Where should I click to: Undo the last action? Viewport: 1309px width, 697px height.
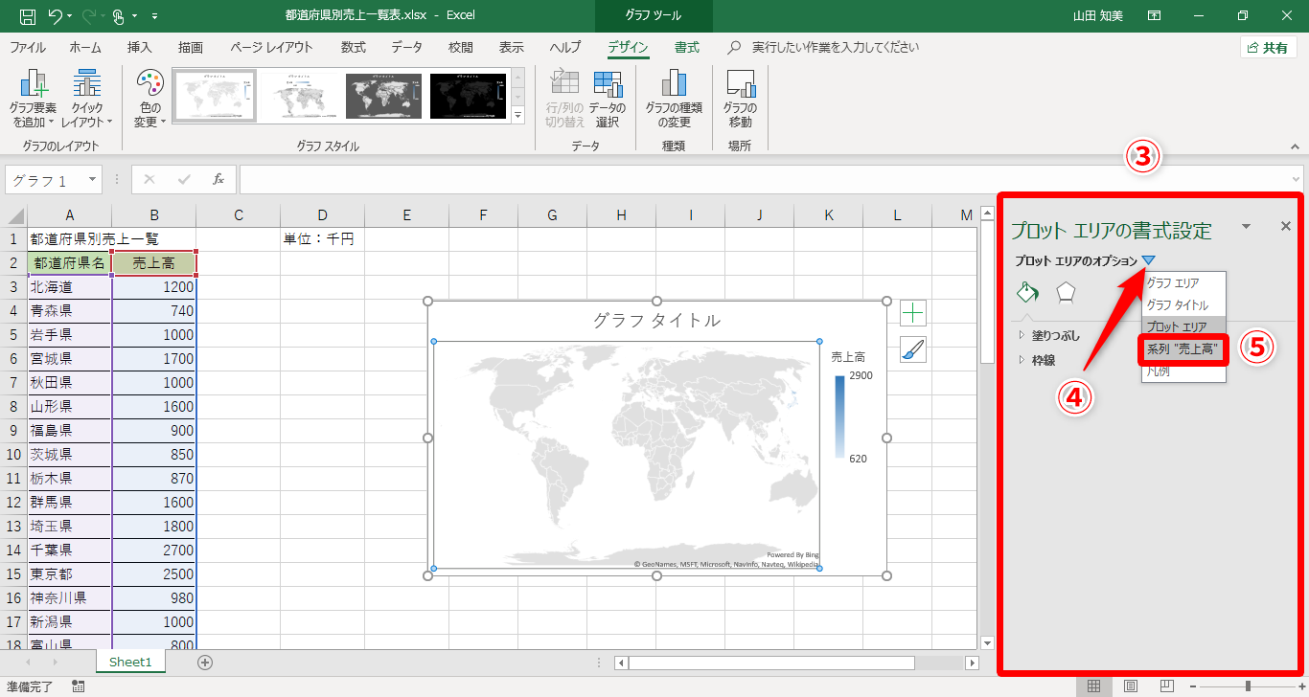[x=55, y=15]
